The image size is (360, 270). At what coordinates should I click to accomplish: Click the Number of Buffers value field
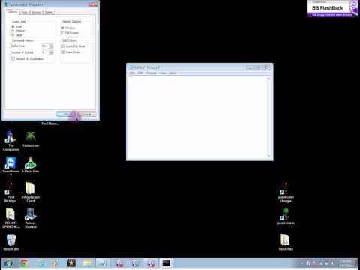[x=45, y=52]
